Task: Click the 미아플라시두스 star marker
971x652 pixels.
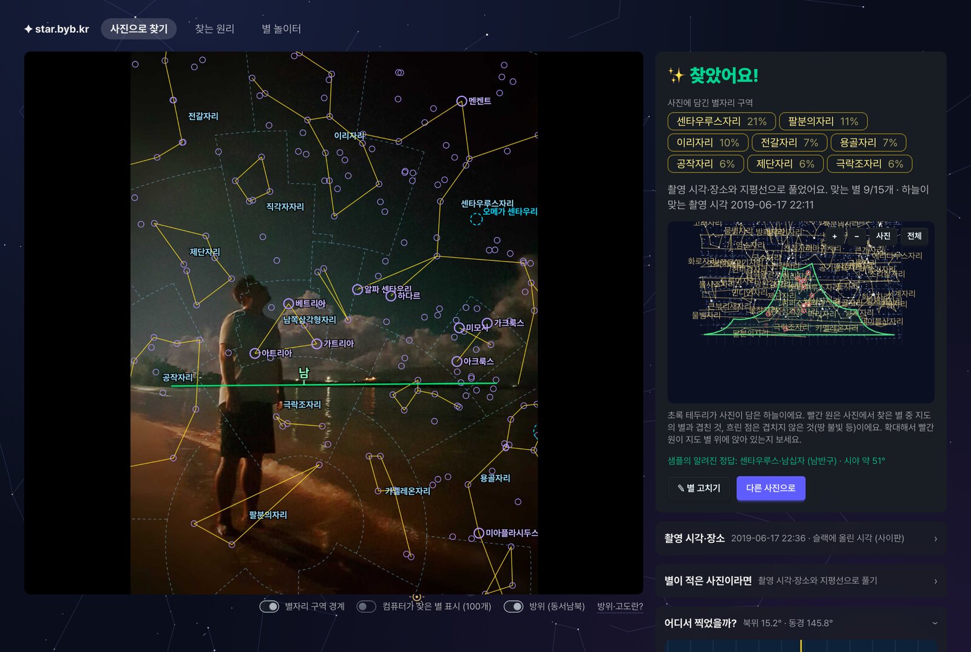Action: [479, 533]
